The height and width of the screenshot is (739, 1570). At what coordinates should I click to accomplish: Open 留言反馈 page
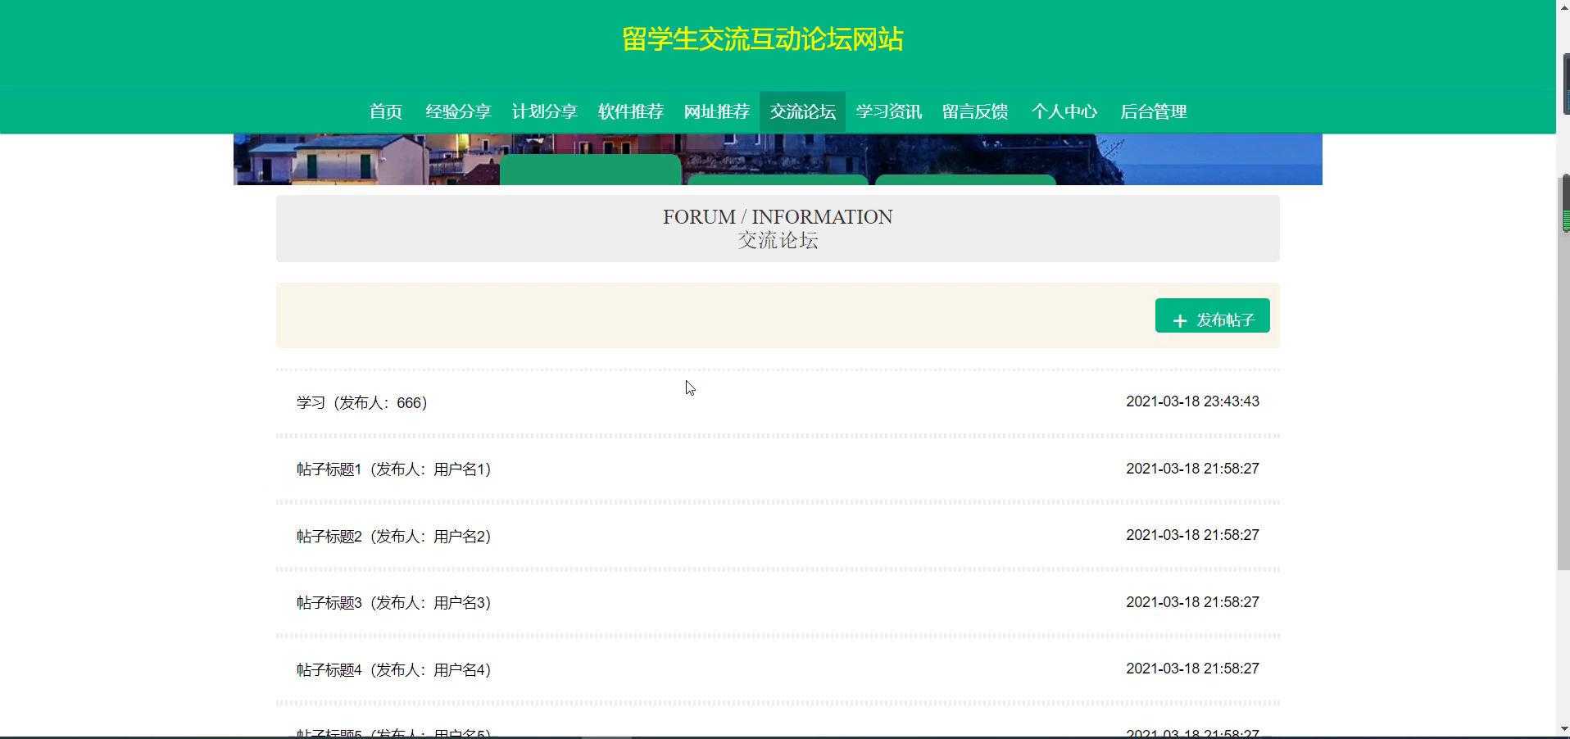point(974,111)
